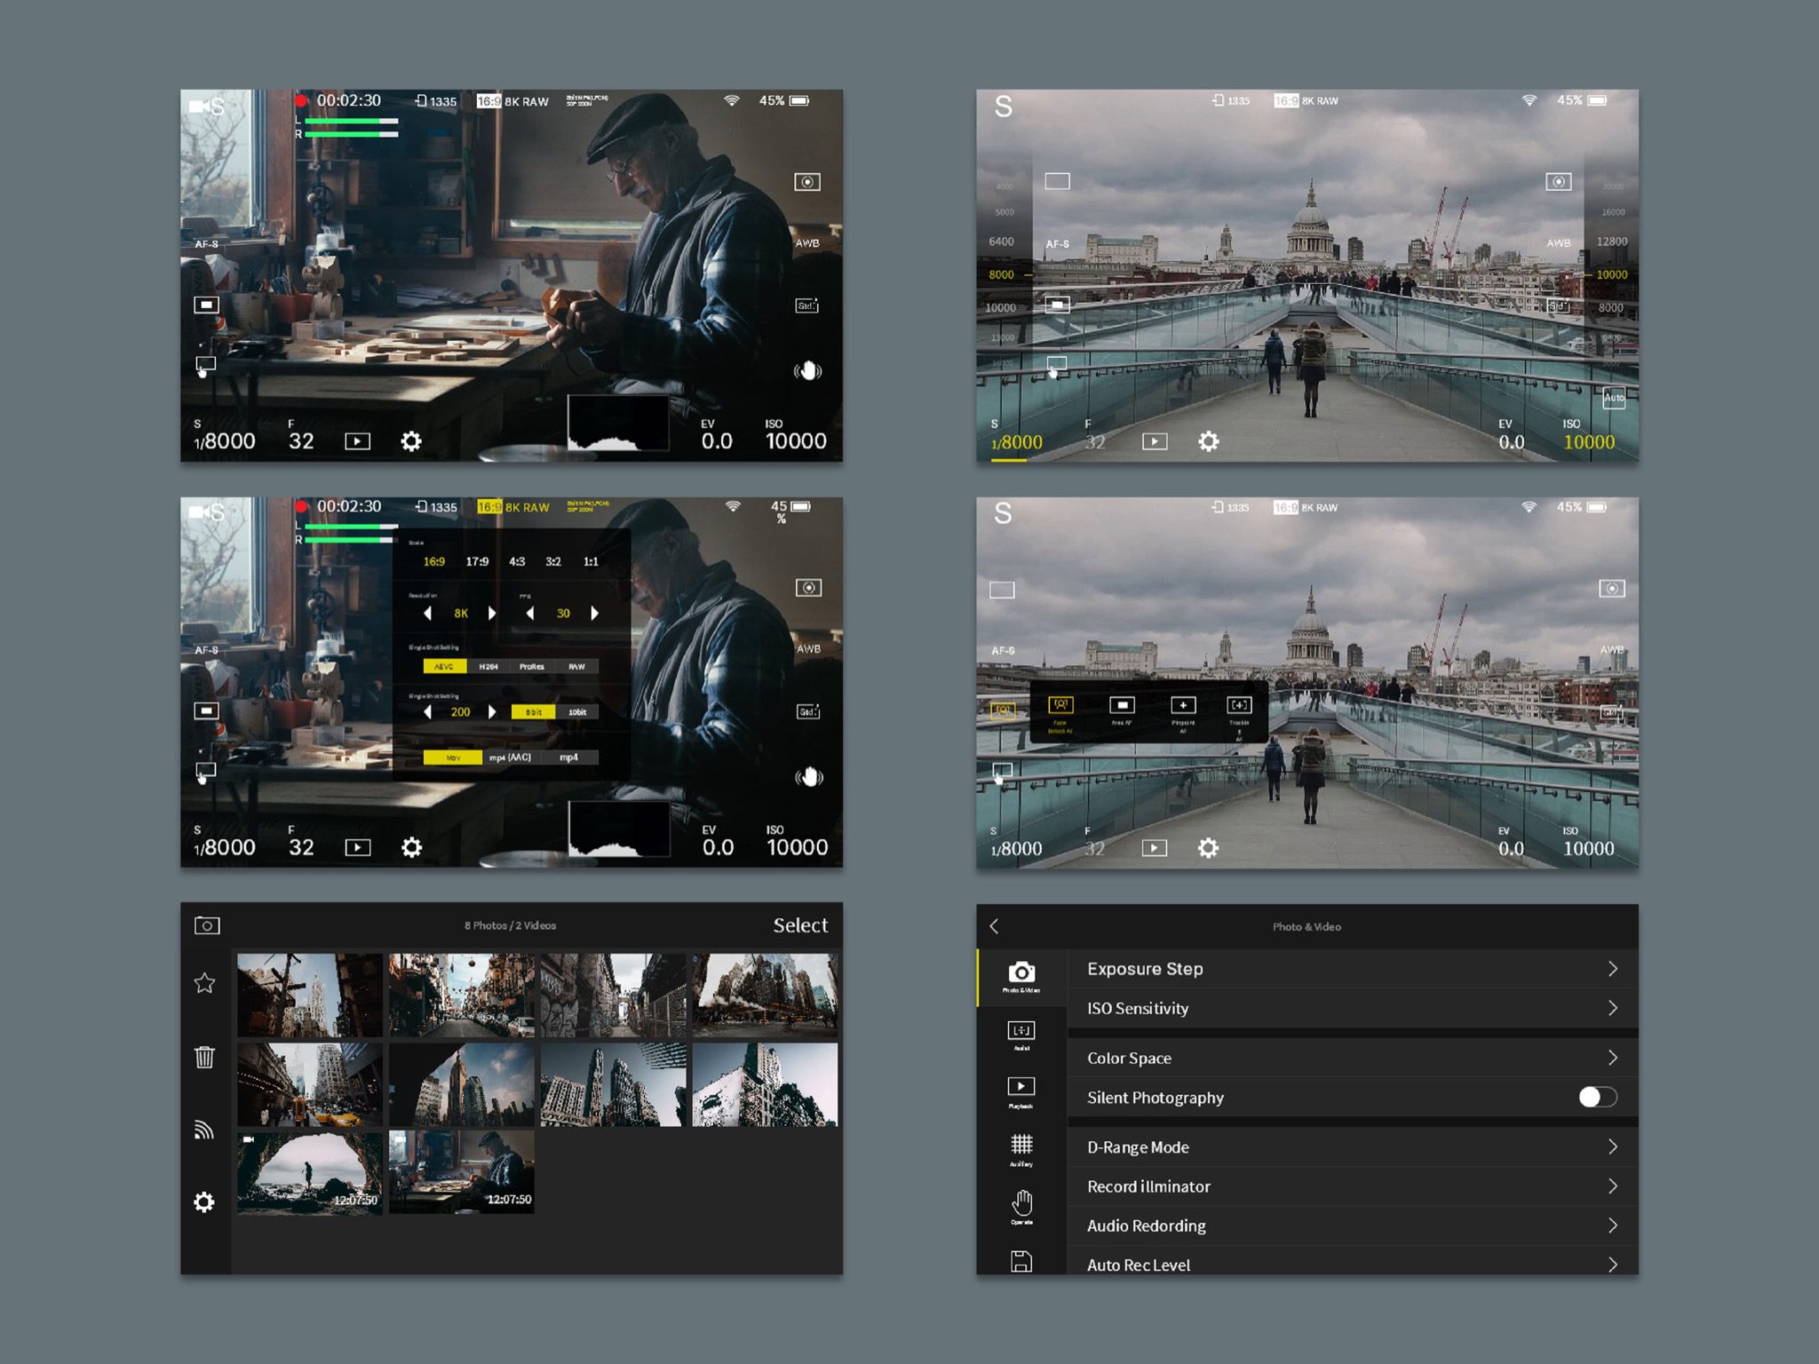The image size is (1819, 1364).
Task: Tap metering icon on the format-panel screen
Action: tap(808, 588)
